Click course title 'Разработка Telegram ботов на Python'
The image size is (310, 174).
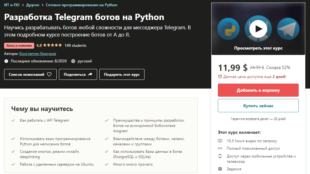point(84,17)
